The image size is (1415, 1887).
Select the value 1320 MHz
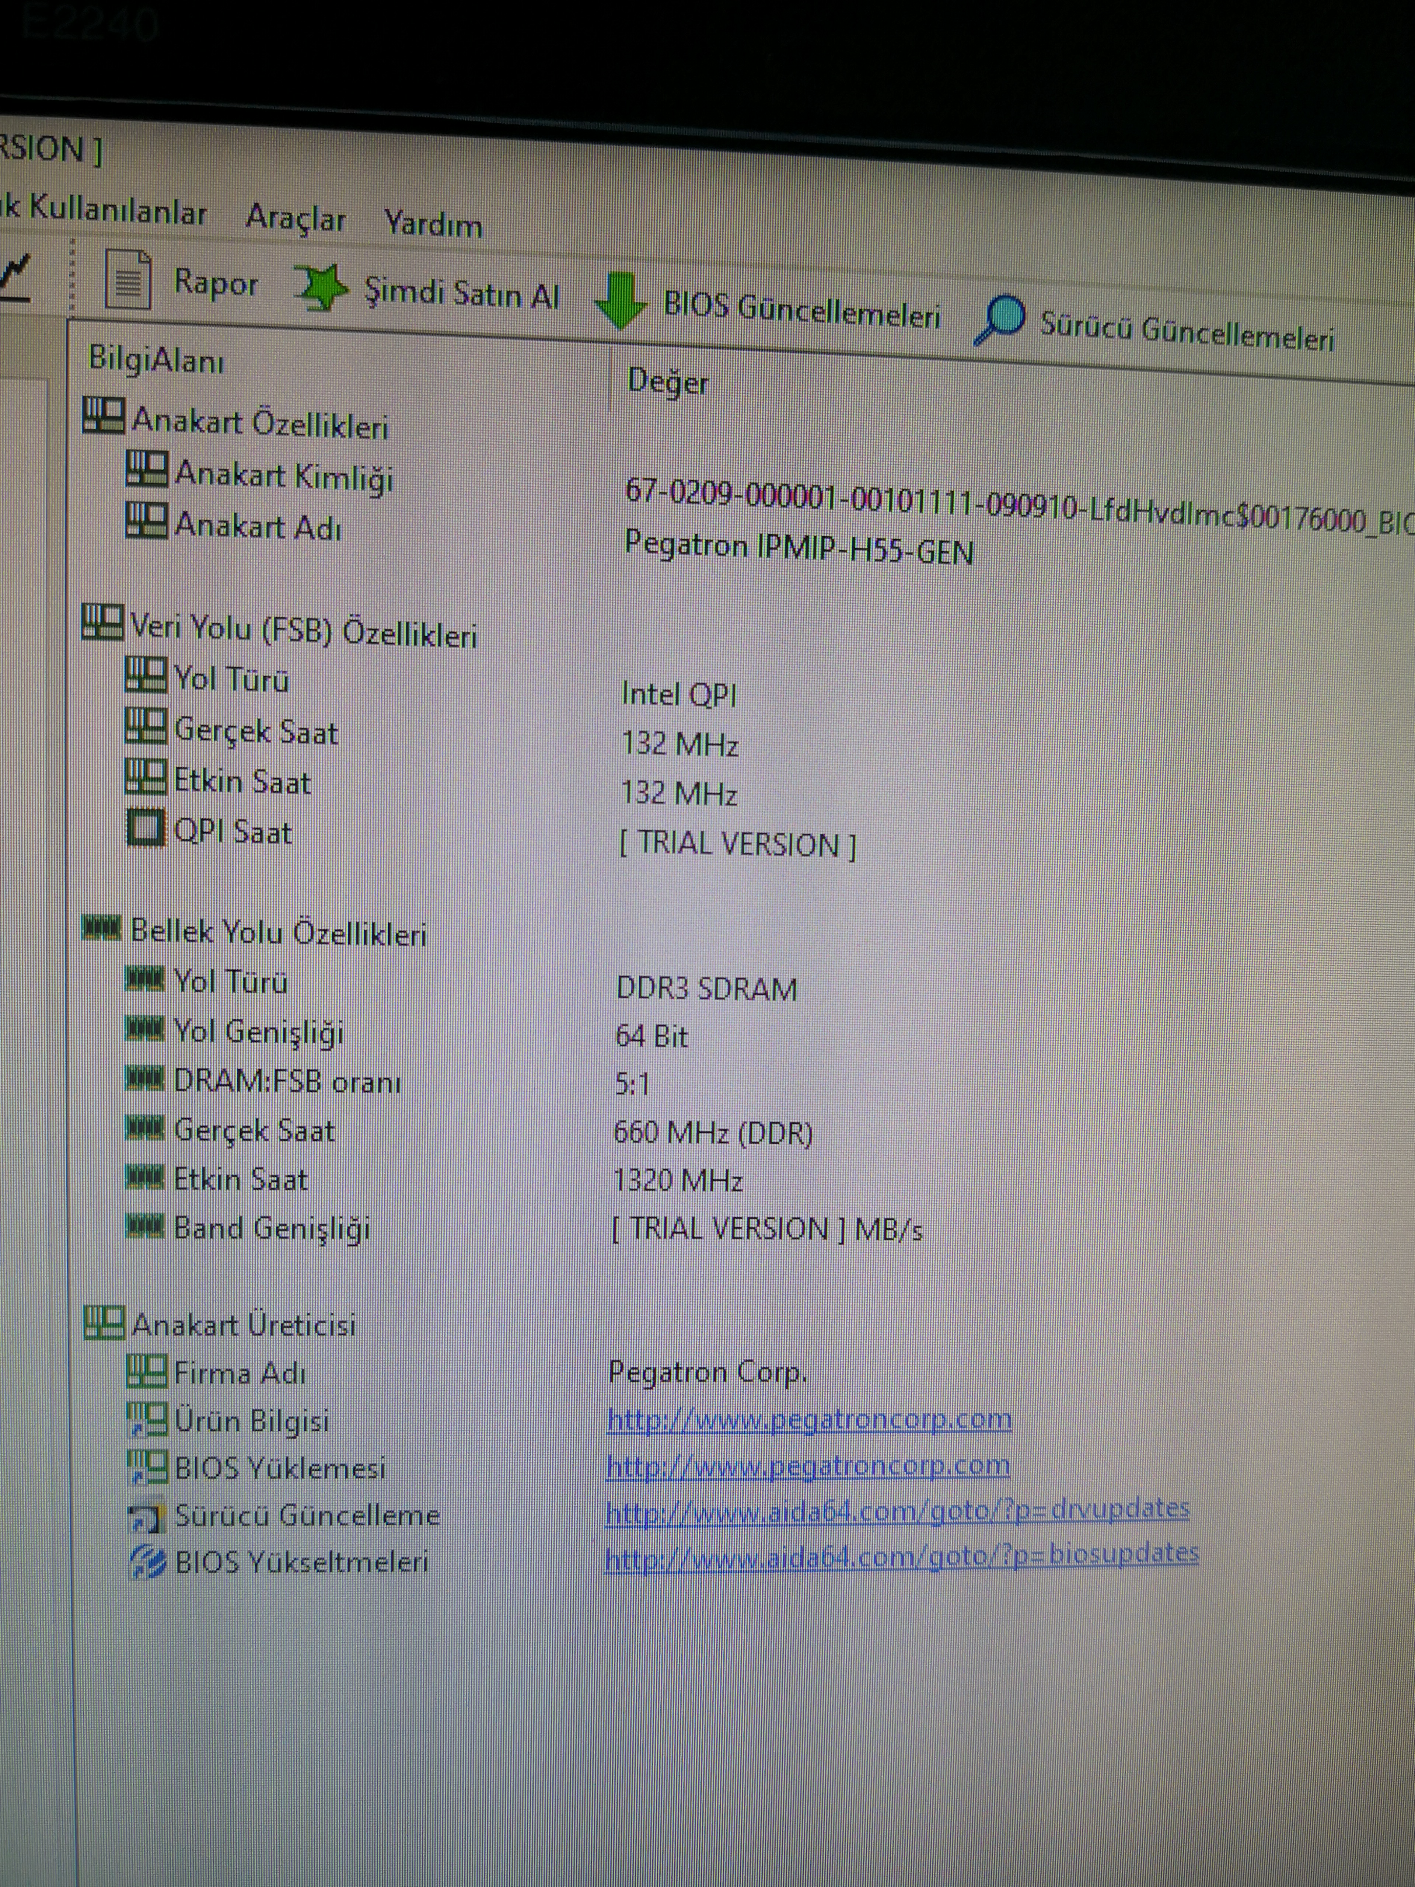click(x=677, y=1180)
